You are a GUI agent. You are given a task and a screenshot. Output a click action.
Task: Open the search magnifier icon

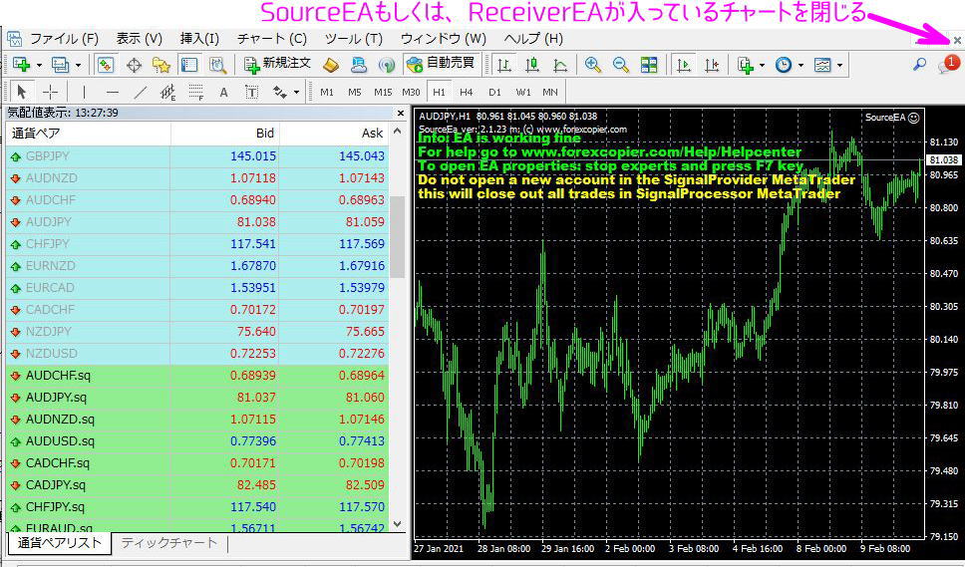919,65
